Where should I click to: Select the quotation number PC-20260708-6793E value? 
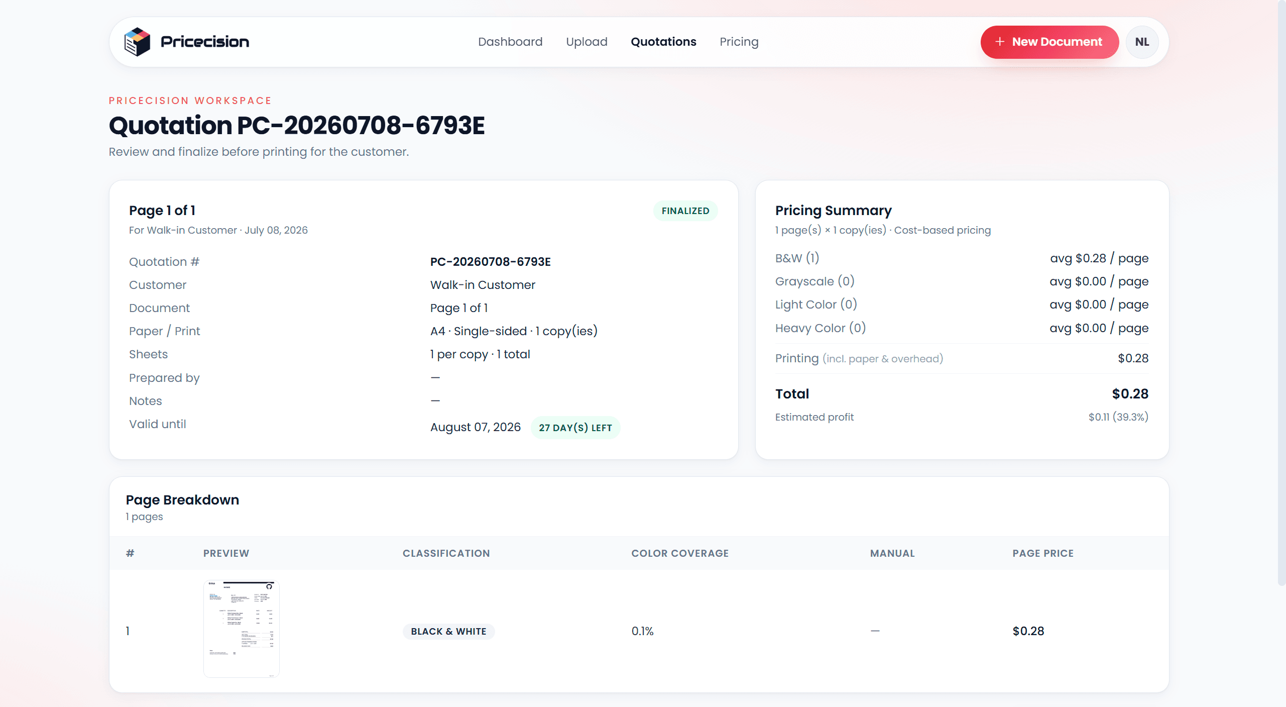pos(490,262)
